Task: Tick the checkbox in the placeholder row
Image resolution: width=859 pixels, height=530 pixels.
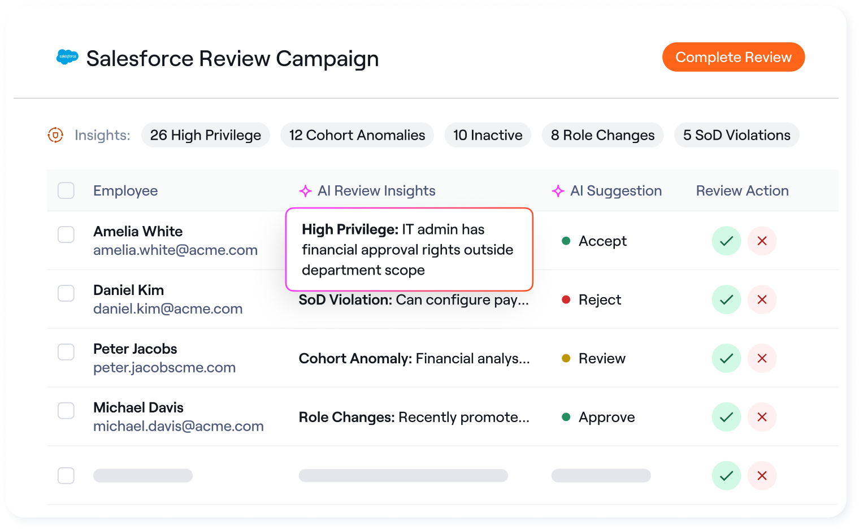Action: [x=66, y=476]
